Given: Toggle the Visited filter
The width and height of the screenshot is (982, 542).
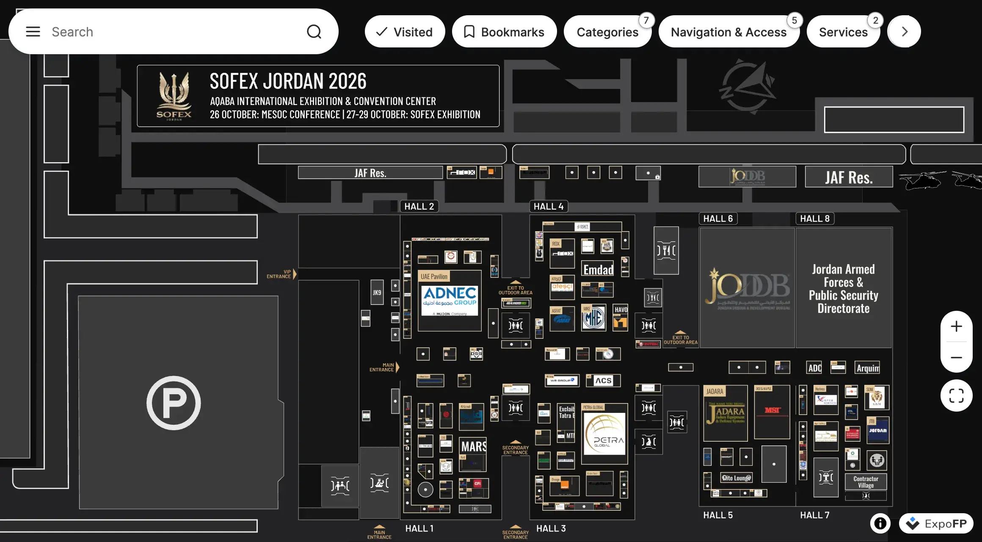Looking at the screenshot, I should point(405,32).
